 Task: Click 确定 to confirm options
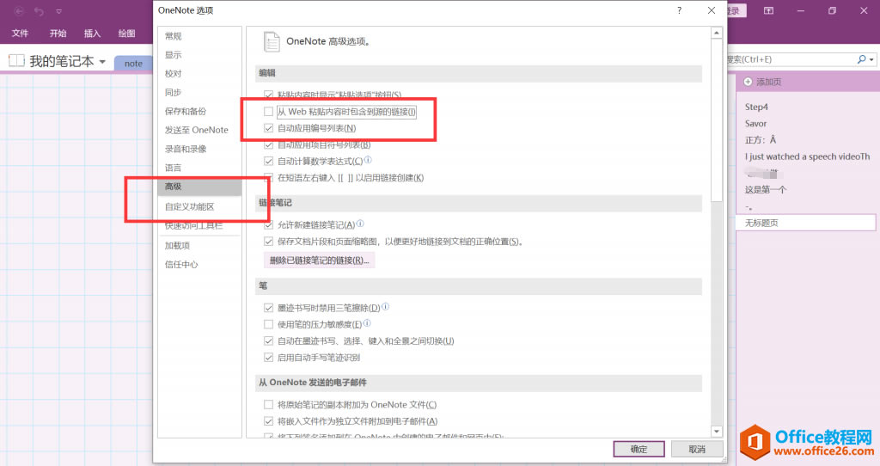[639, 449]
